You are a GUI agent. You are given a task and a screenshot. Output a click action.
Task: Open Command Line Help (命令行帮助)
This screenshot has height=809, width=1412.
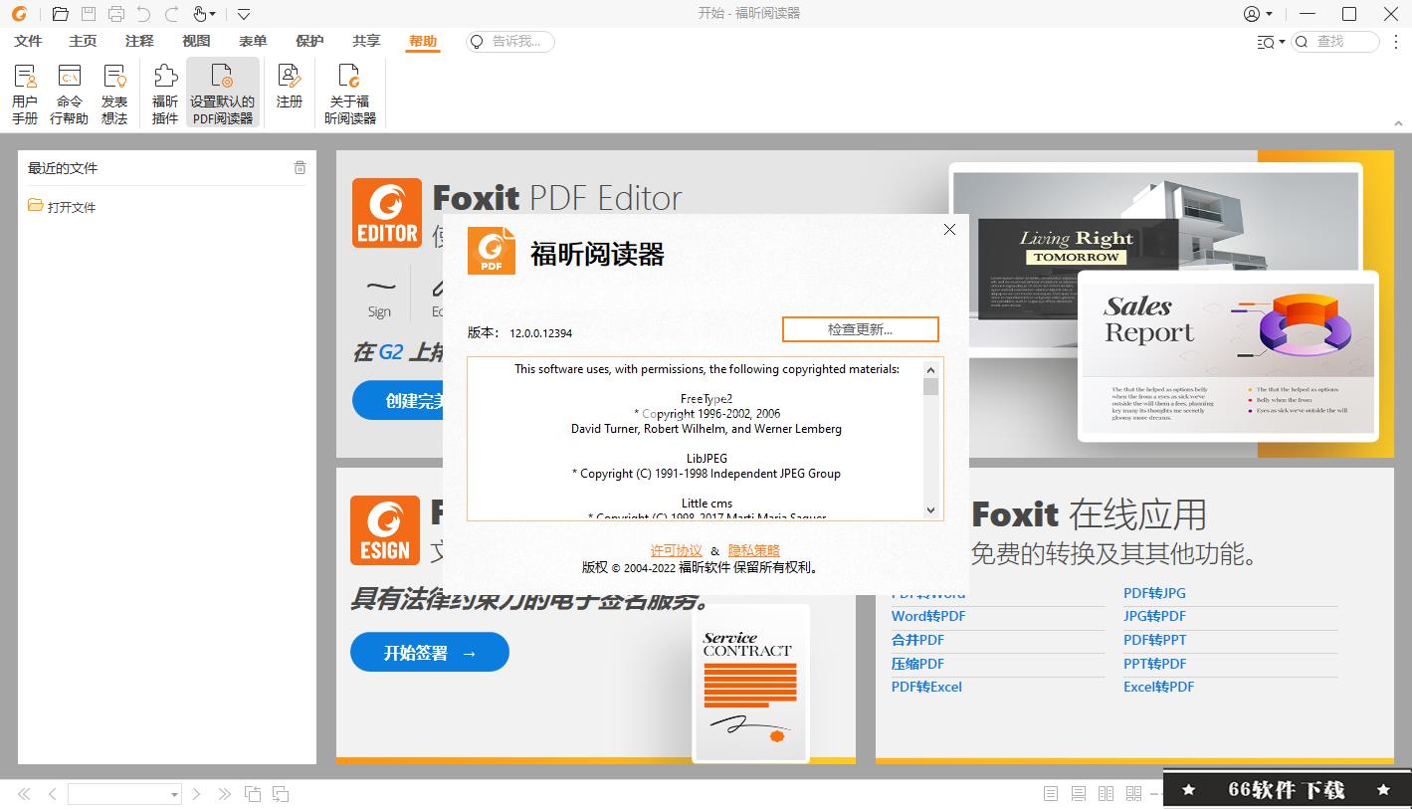69,93
